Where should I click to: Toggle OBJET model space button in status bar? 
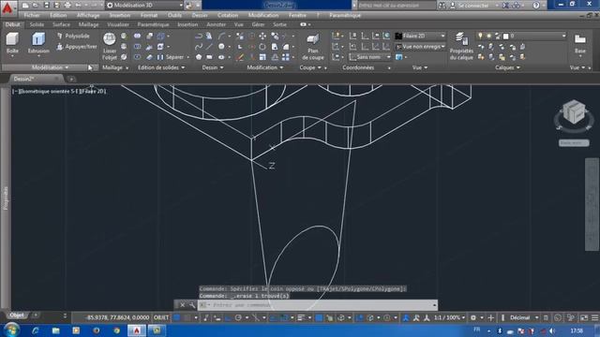click(161, 317)
